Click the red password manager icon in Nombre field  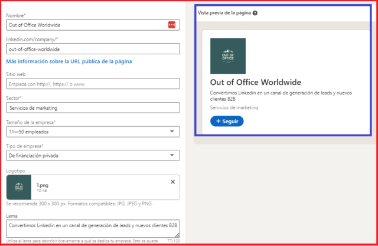[x=172, y=25]
